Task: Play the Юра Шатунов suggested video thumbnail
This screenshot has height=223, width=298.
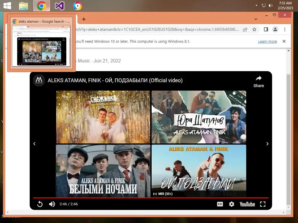Action: pos(199,117)
